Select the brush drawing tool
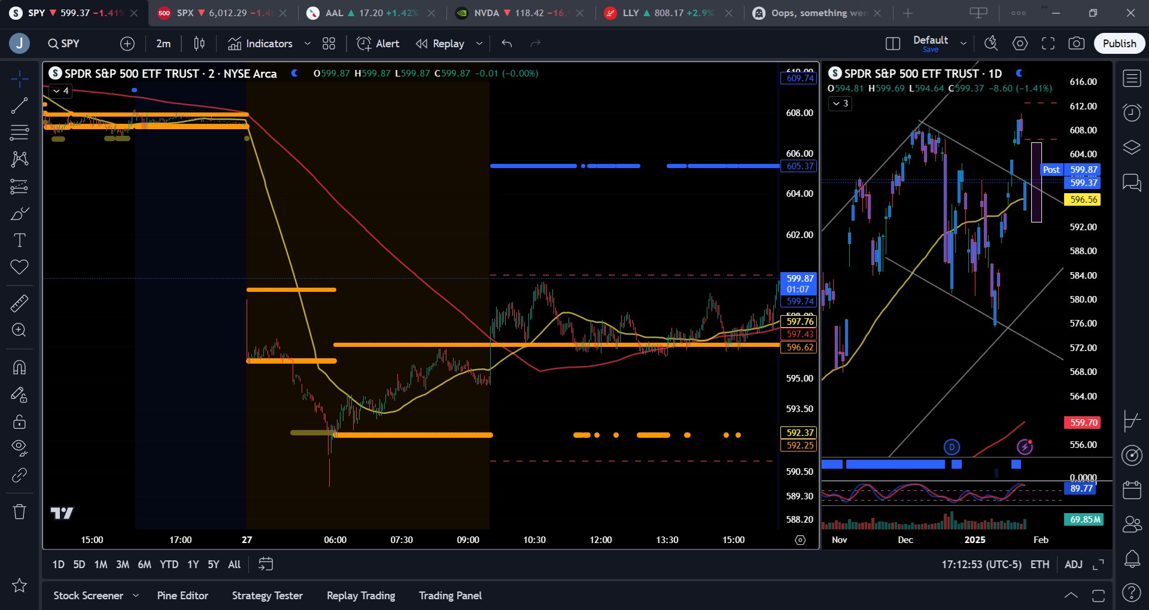Viewport: 1149px width, 610px height. tap(19, 213)
